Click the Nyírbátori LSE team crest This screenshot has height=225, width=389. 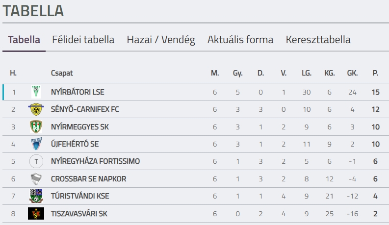coord(36,92)
